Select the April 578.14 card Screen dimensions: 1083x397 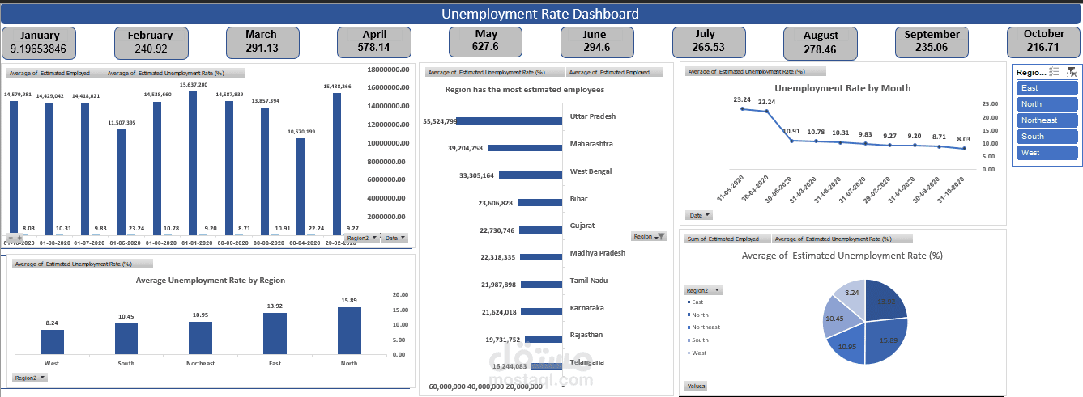pyautogui.click(x=374, y=41)
